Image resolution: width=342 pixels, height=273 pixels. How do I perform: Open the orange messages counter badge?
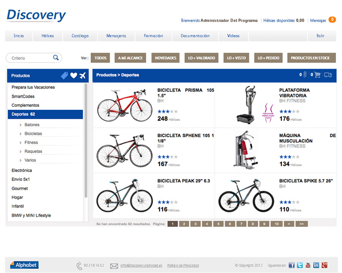pyautogui.click(x=332, y=20)
